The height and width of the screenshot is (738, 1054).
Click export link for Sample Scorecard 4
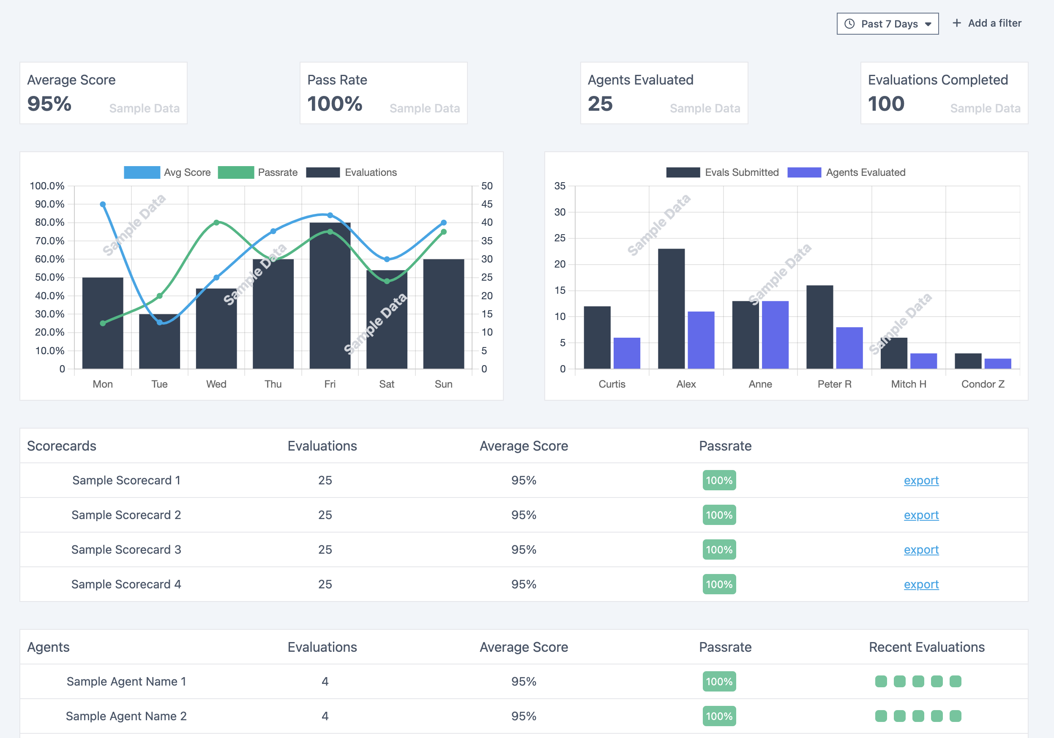point(921,584)
